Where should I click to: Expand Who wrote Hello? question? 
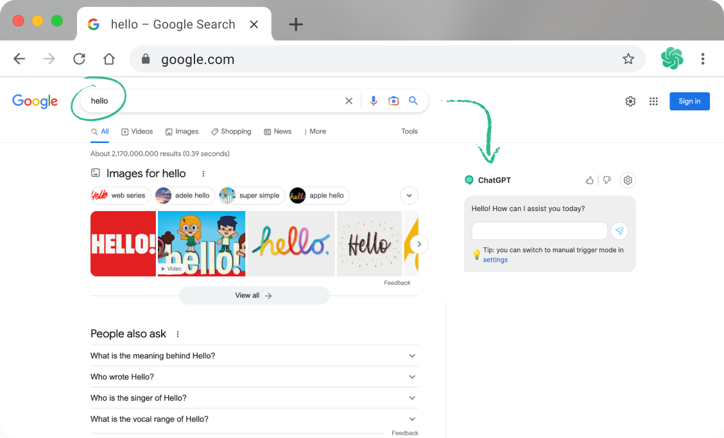[254, 377]
